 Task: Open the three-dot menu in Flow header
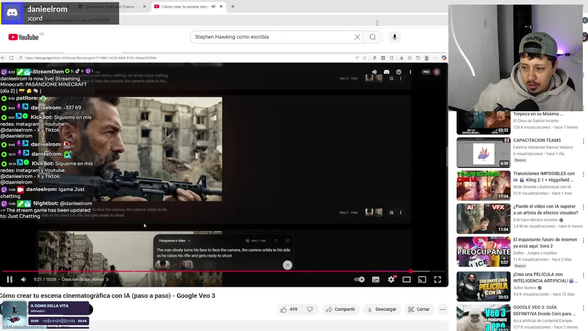click(x=410, y=72)
